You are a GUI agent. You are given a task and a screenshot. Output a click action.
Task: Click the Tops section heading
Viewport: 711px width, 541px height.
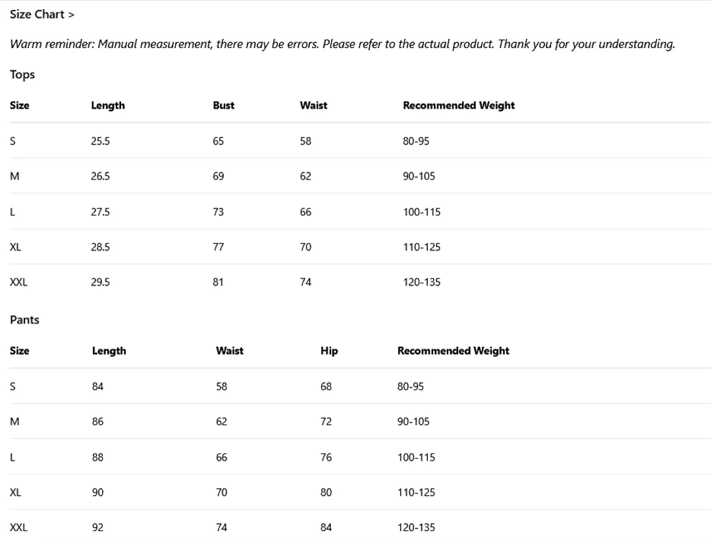pos(22,75)
